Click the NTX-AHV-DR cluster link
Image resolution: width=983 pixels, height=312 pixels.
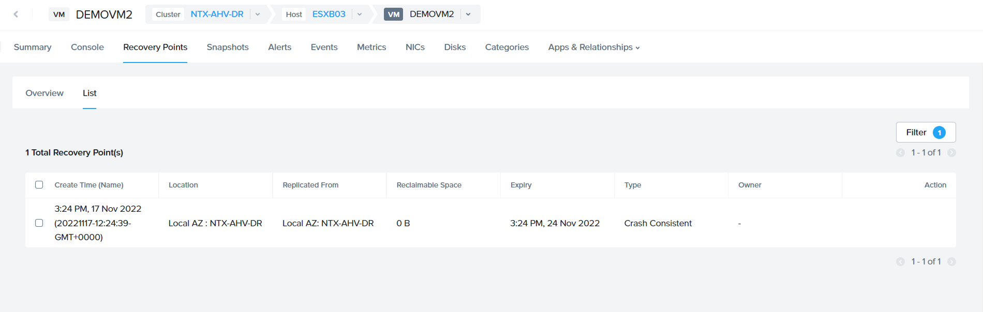pos(217,14)
